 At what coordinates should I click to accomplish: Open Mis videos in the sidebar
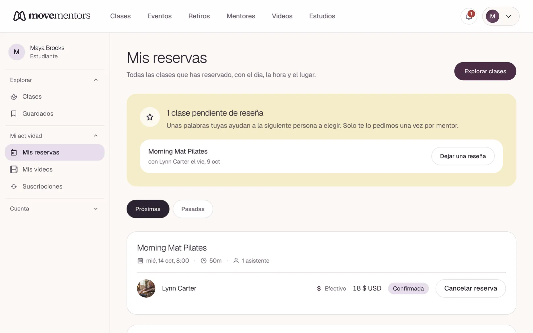(x=55, y=169)
